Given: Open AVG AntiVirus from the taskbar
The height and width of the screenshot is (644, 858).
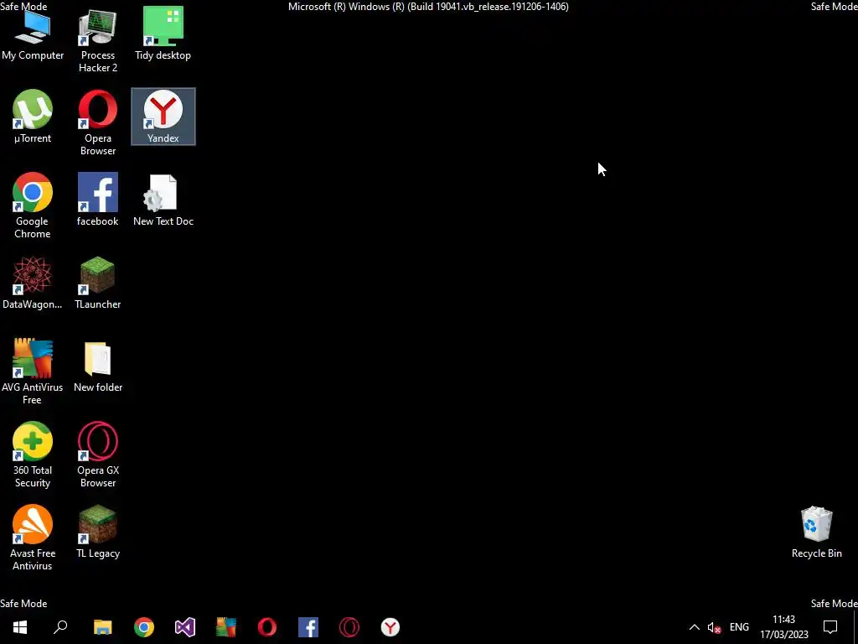Looking at the screenshot, I should coord(226,627).
